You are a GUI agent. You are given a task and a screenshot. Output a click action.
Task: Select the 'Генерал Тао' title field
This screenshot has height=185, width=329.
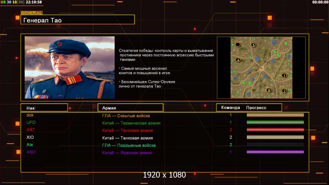pyautogui.click(x=78, y=20)
